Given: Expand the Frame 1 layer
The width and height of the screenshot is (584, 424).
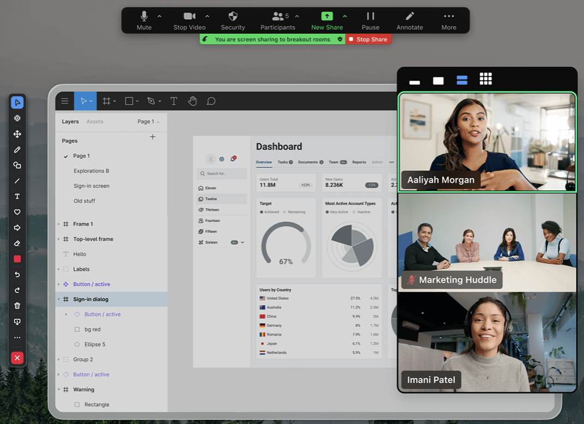Looking at the screenshot, I should point(58,224).
